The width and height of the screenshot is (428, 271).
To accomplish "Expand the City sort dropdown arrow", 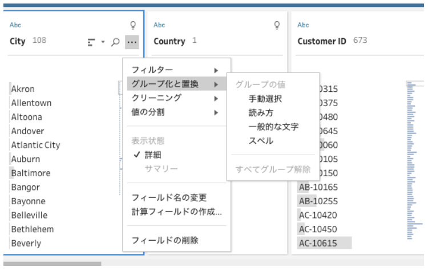I will [x=103, y=42].
